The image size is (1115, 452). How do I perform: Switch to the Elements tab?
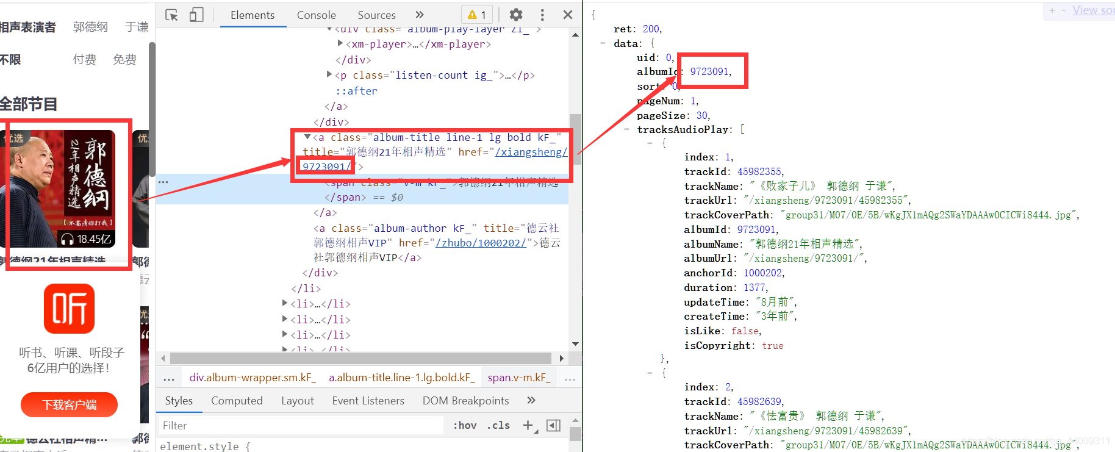point(253,15)
